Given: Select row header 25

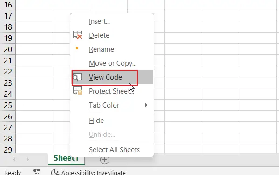Looking at the screenshot, I should (8, 105).
